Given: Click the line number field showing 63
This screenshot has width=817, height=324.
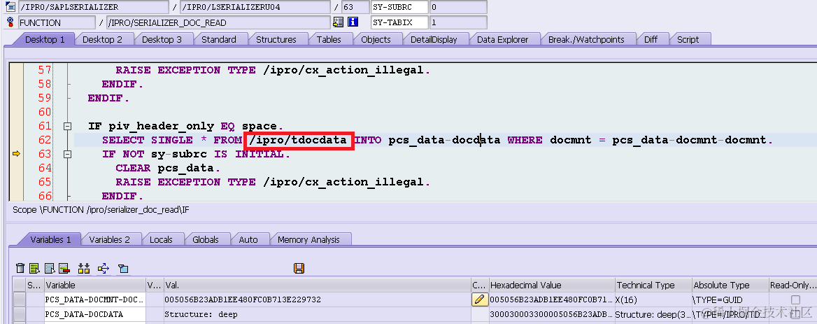Looking at the screenshot, I should 355,7.
